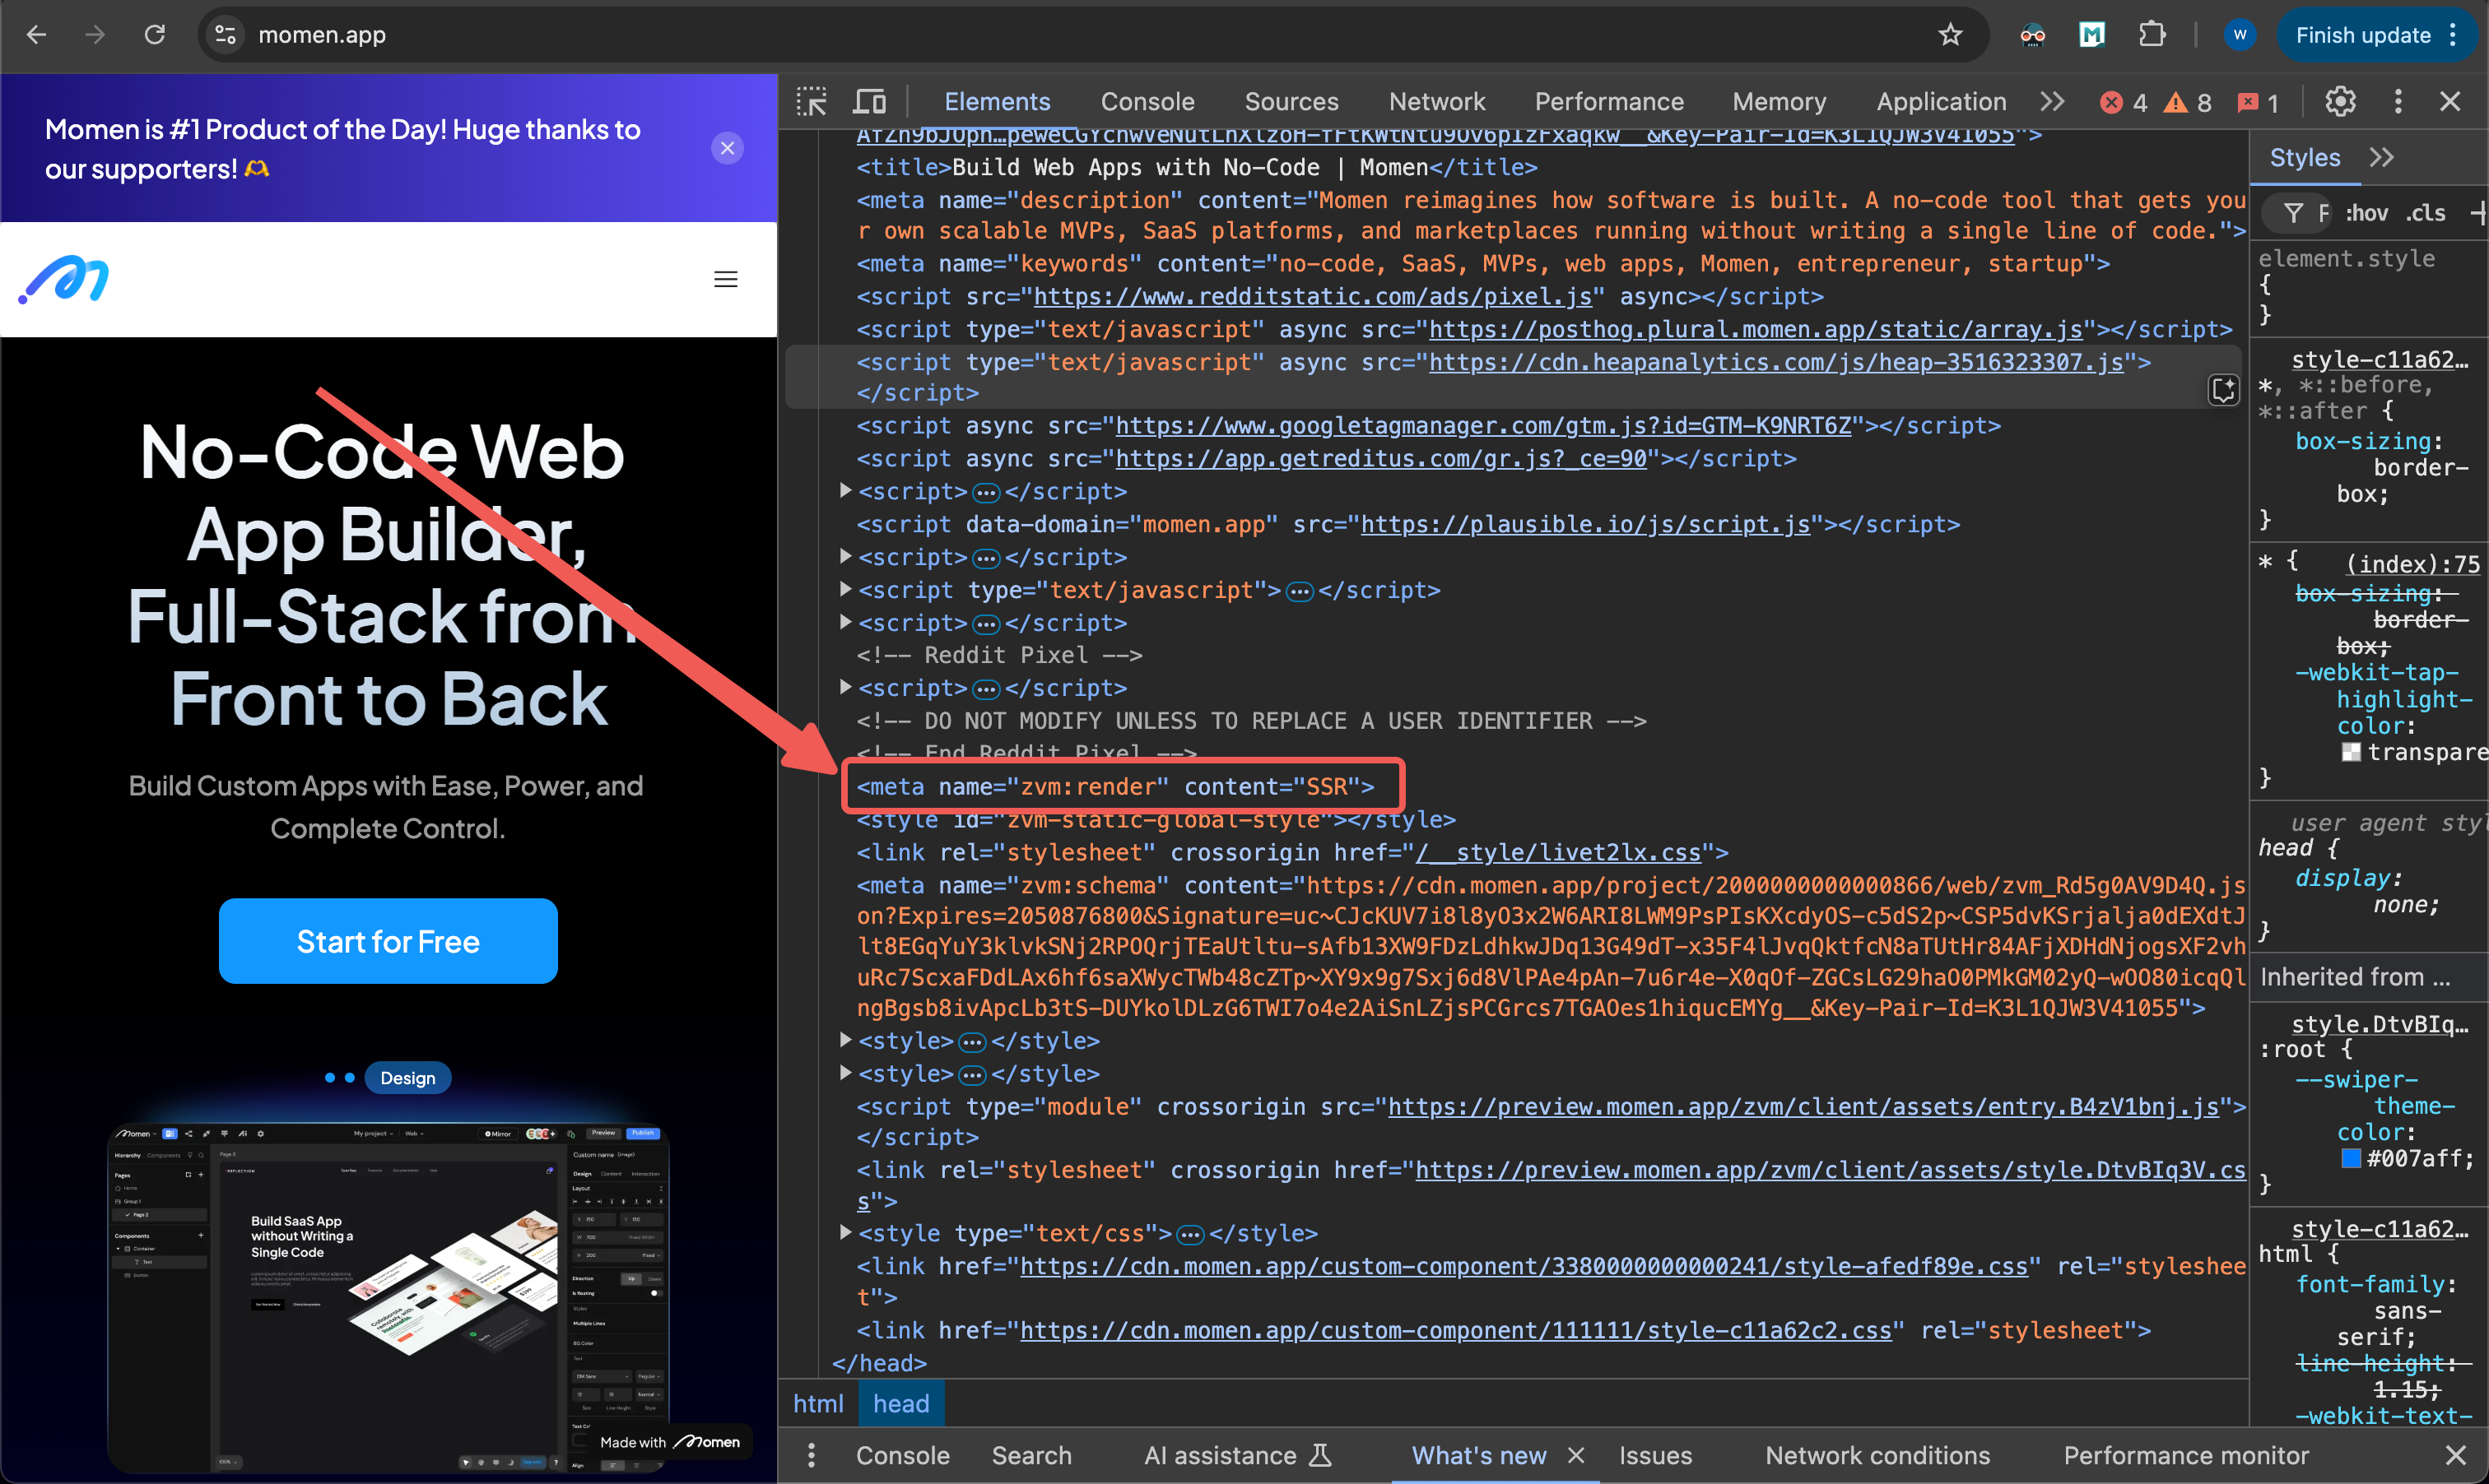Open the Application tab
Image resolution: width=2489 pixels, height=1484 pixels.
[x=1941, y=101]
